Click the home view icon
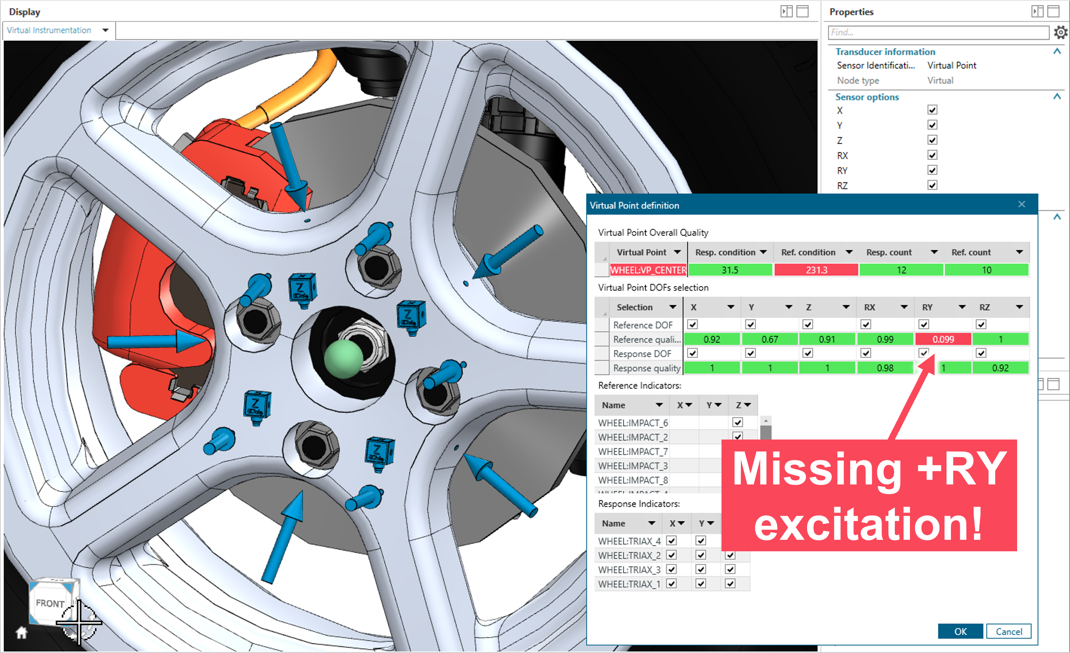This screenshot has height=653, width=1070. tap(21, 633)
